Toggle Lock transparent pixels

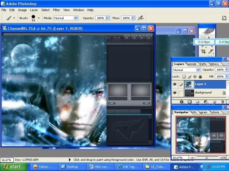184,77
